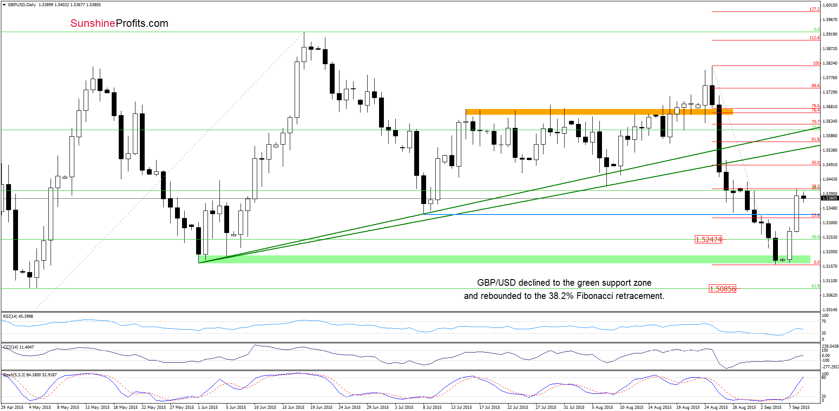Click the 29 Apr 2015 date label
Screen dimensions: 839x411
(12, 407)
